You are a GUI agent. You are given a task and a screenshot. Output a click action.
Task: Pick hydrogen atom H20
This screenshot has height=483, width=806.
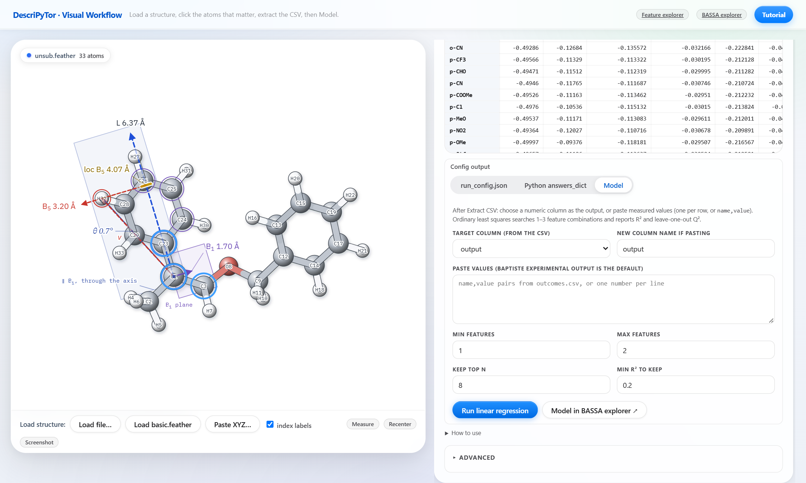295,178
